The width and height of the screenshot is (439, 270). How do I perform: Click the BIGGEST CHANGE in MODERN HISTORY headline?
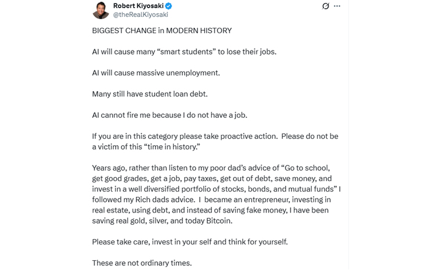tap(162, 31)
